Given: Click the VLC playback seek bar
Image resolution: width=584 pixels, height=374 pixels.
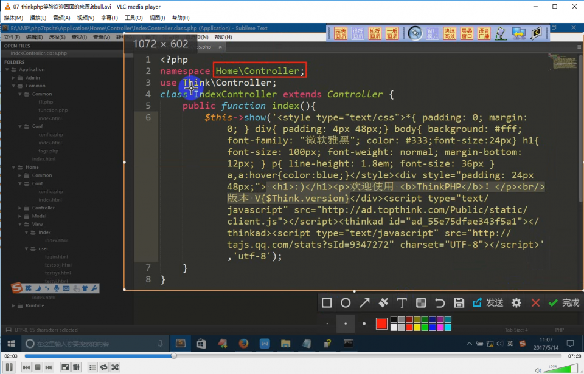Looking at the screenshot, I should 293,356.
